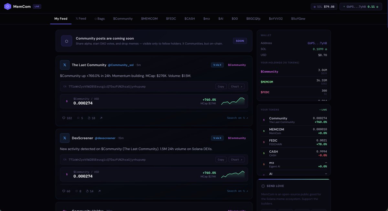Click the dash price value in the mɔ Eigent AI row
The height and width of the screenshot is (211, 388).
pyautogui.click(x=326, y=163)
